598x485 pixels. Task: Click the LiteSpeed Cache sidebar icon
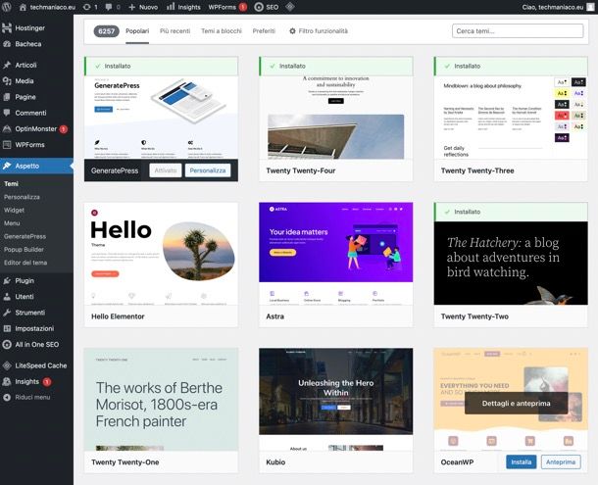click(x=7, y=365)
